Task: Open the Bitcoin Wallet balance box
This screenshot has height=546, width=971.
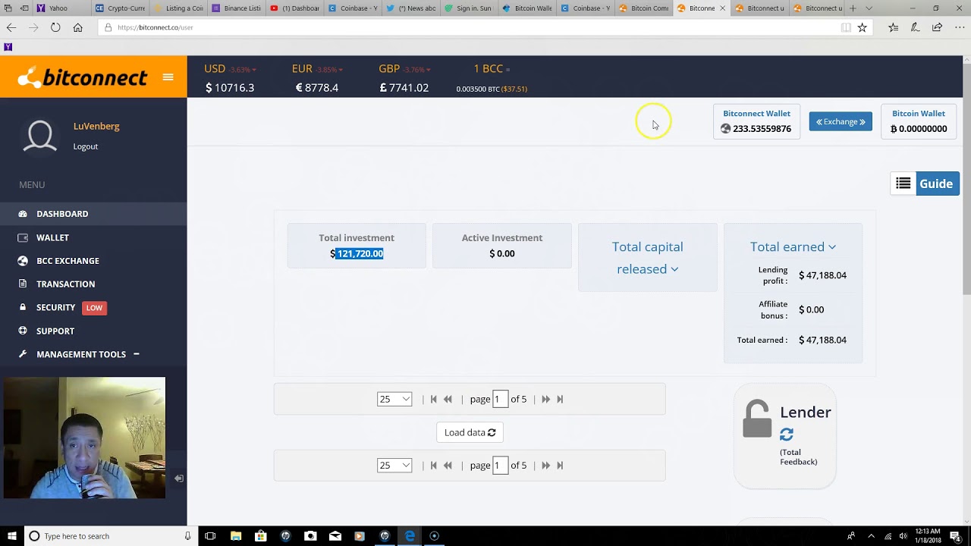Action: pos(919,121)
